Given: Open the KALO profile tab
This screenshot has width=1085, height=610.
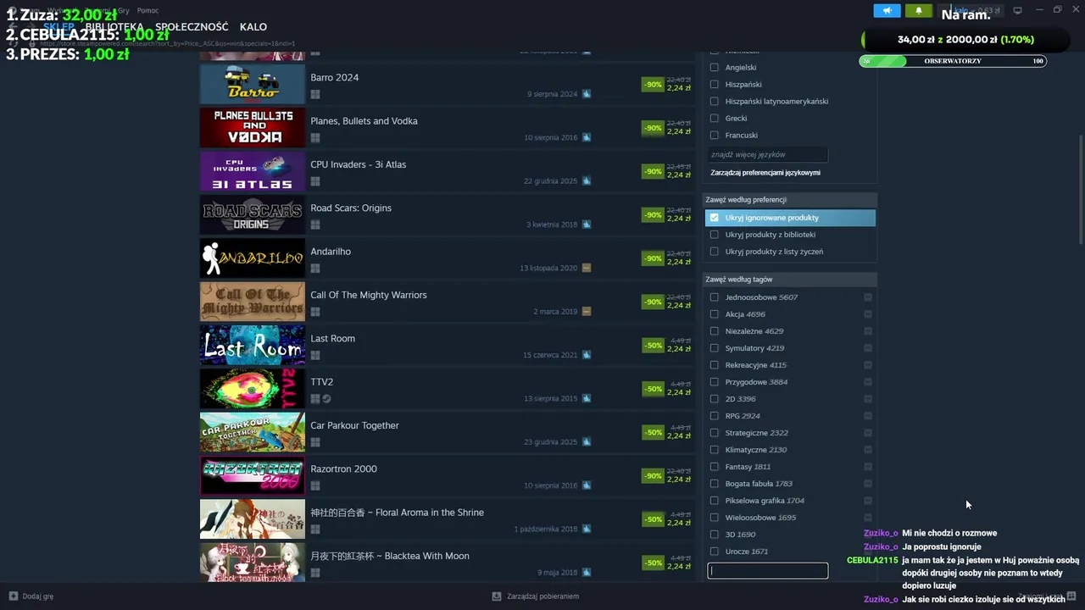Looking at the screenshot, I should click(x=253, y=27).
